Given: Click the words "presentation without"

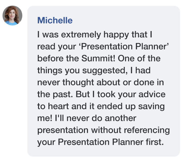Looking at the screenshot, I should tap(79, 130).
